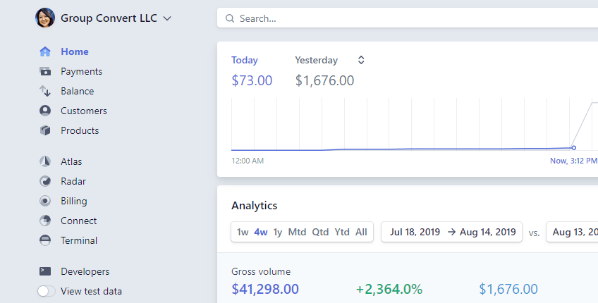Click the Gross volume label
The height and width of the screenshot is (303, 598).
[x=261, y=271]
